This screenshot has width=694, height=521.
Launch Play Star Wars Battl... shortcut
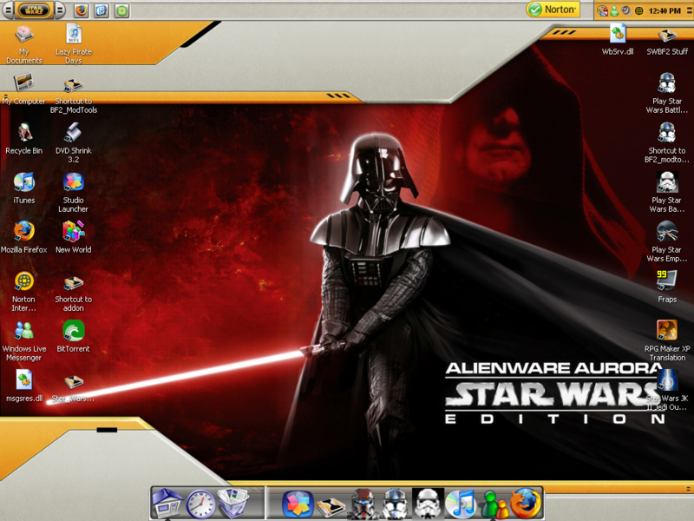(667, 94)
